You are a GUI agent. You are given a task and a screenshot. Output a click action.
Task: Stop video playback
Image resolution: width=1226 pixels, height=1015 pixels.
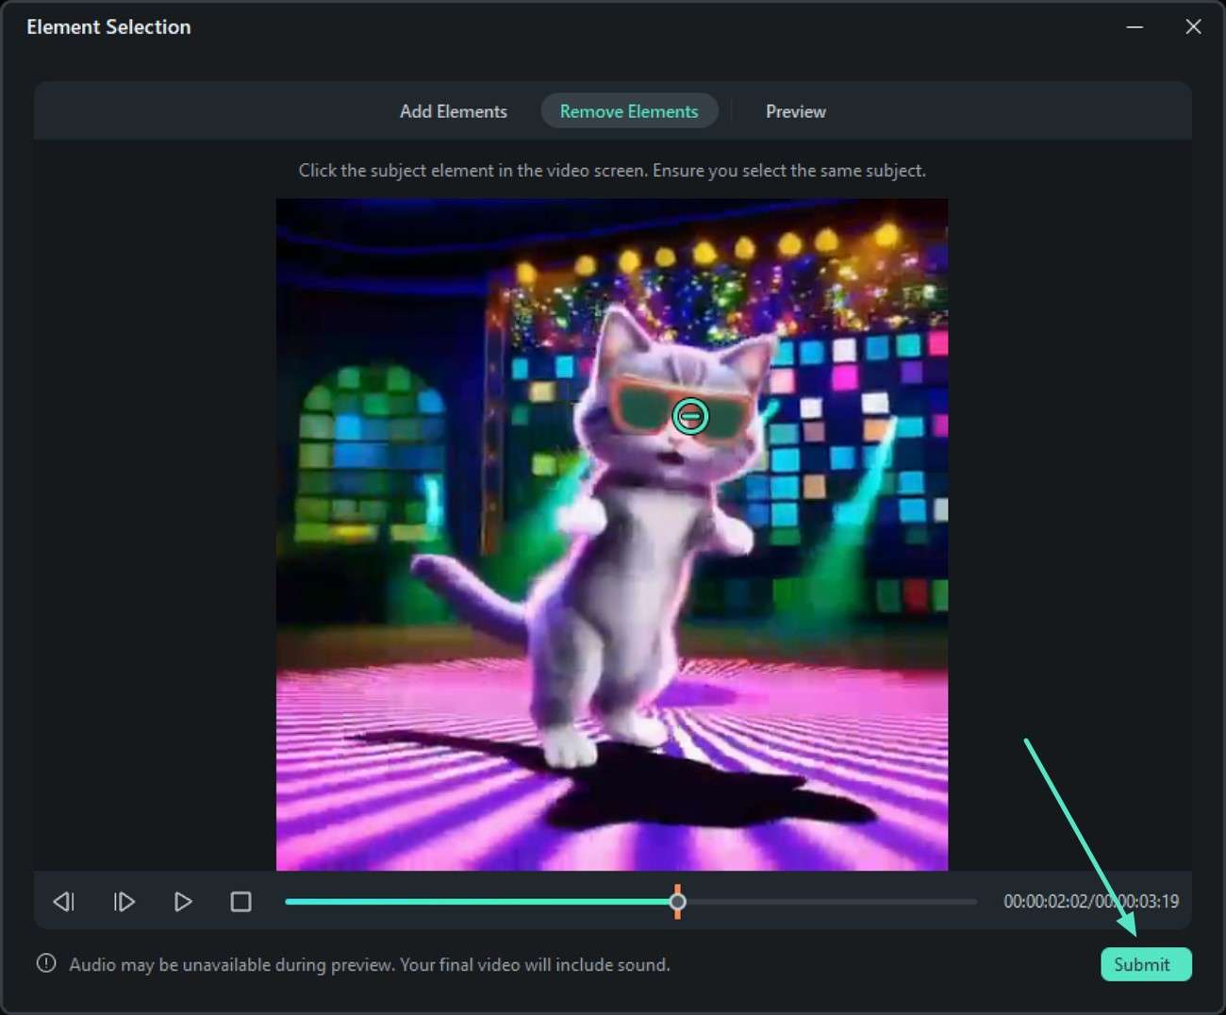coord(241,902)
